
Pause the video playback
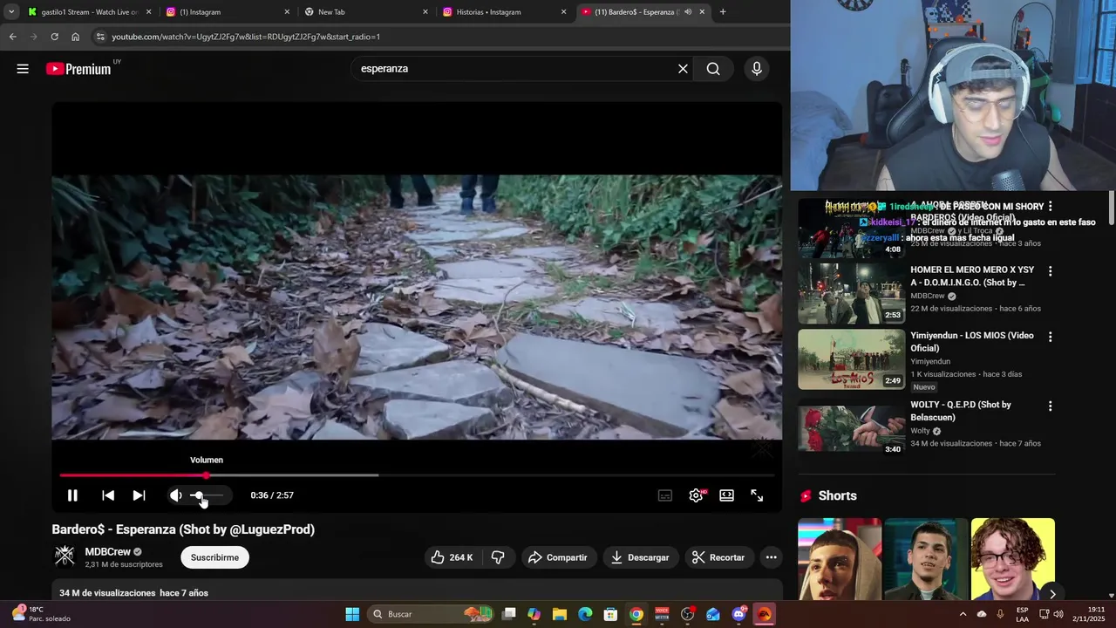pos(72,495)
